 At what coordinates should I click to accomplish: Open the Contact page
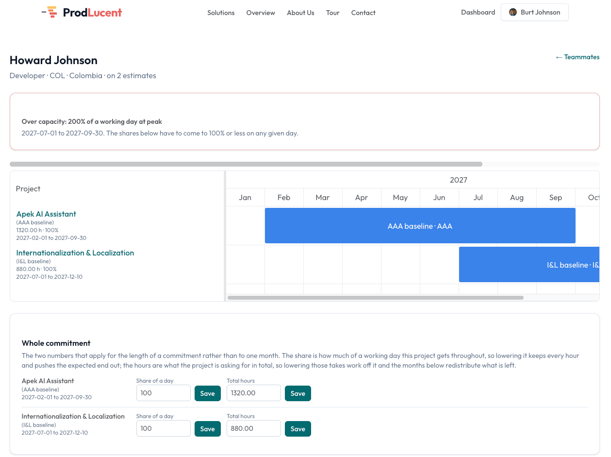[363, 13]
